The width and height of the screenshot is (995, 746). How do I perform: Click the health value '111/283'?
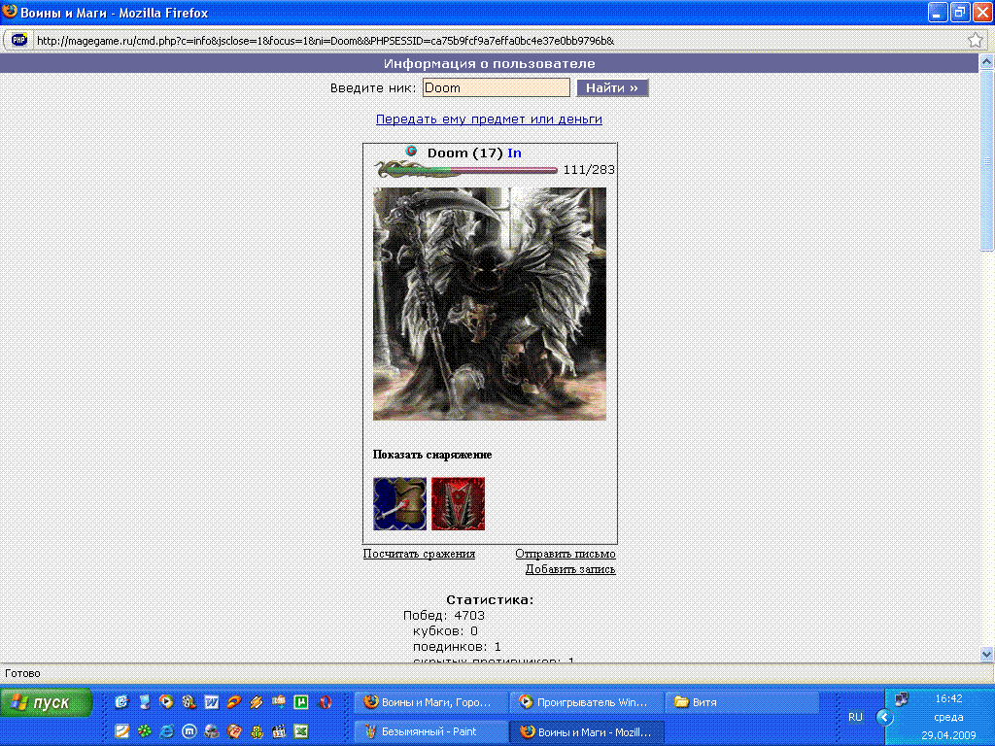tap(589, 169)
